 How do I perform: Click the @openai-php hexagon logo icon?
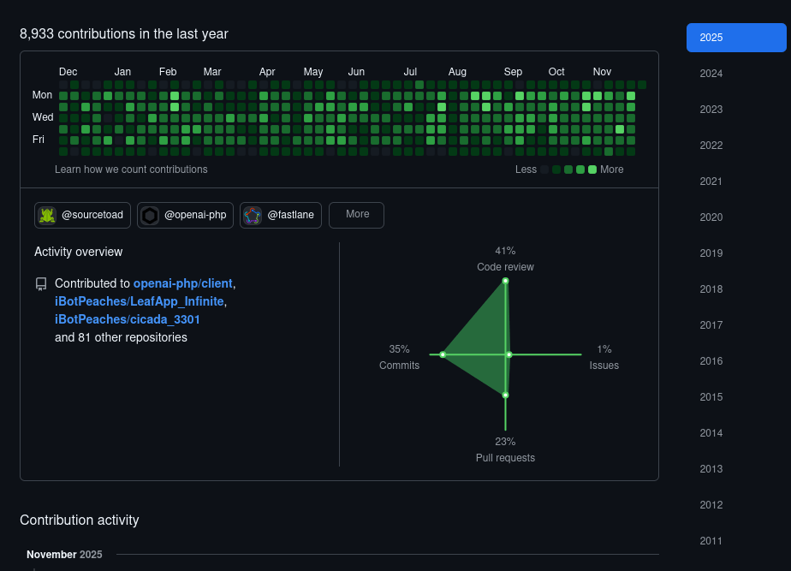(150, 215)
